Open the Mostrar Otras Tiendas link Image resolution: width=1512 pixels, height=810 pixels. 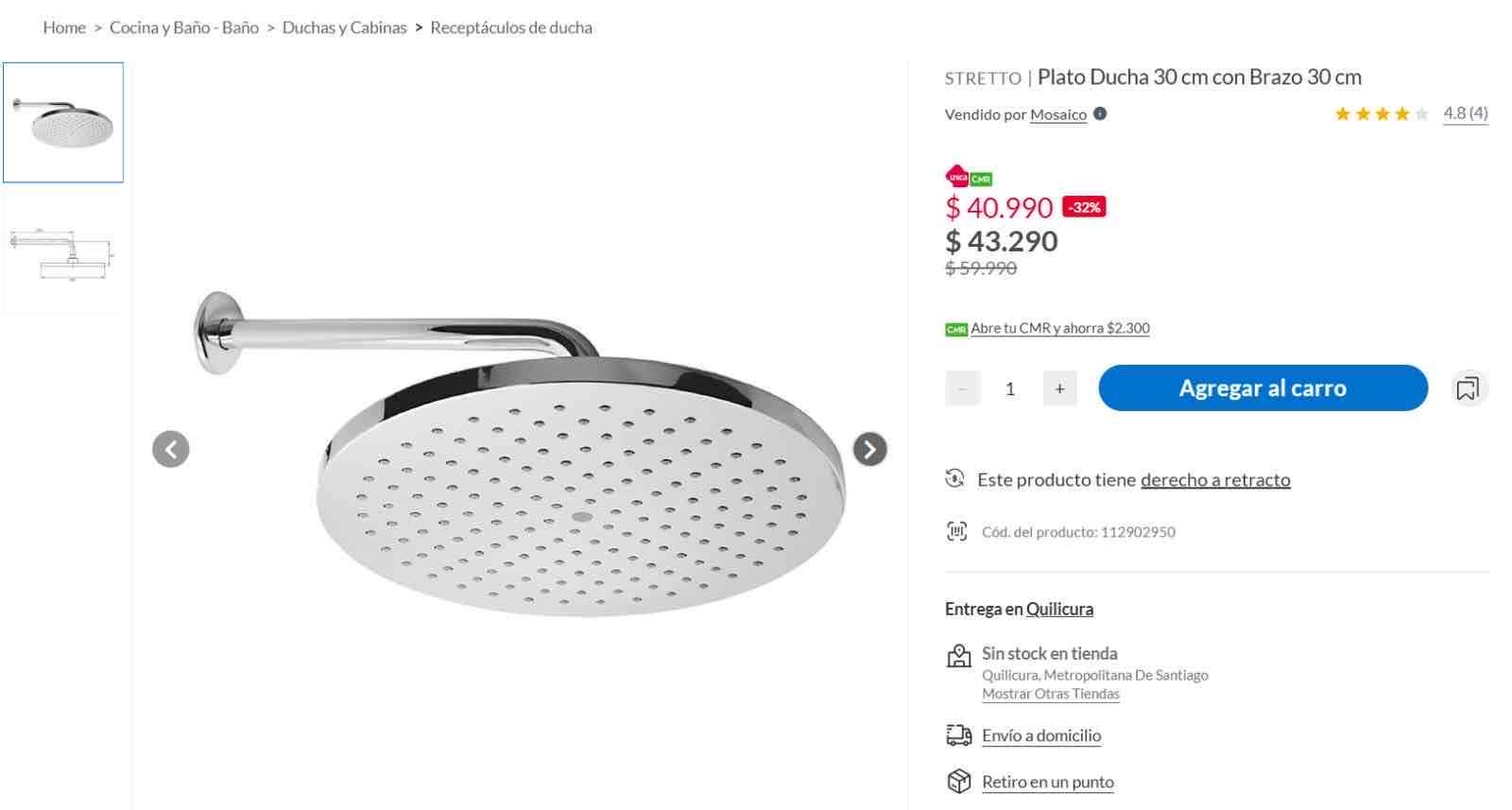(1050, 693)
